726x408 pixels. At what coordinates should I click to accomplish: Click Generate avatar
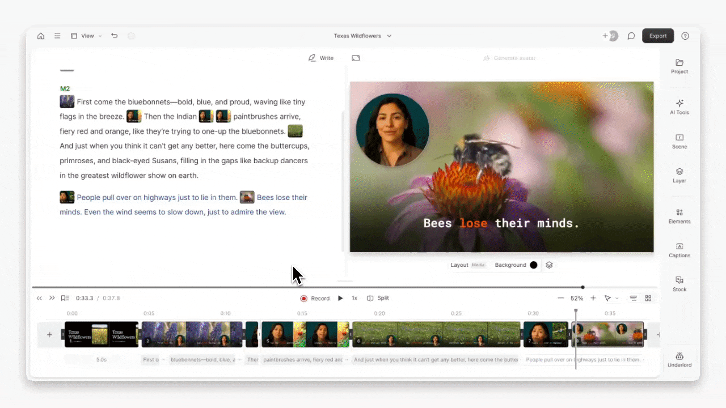[509, 58]
